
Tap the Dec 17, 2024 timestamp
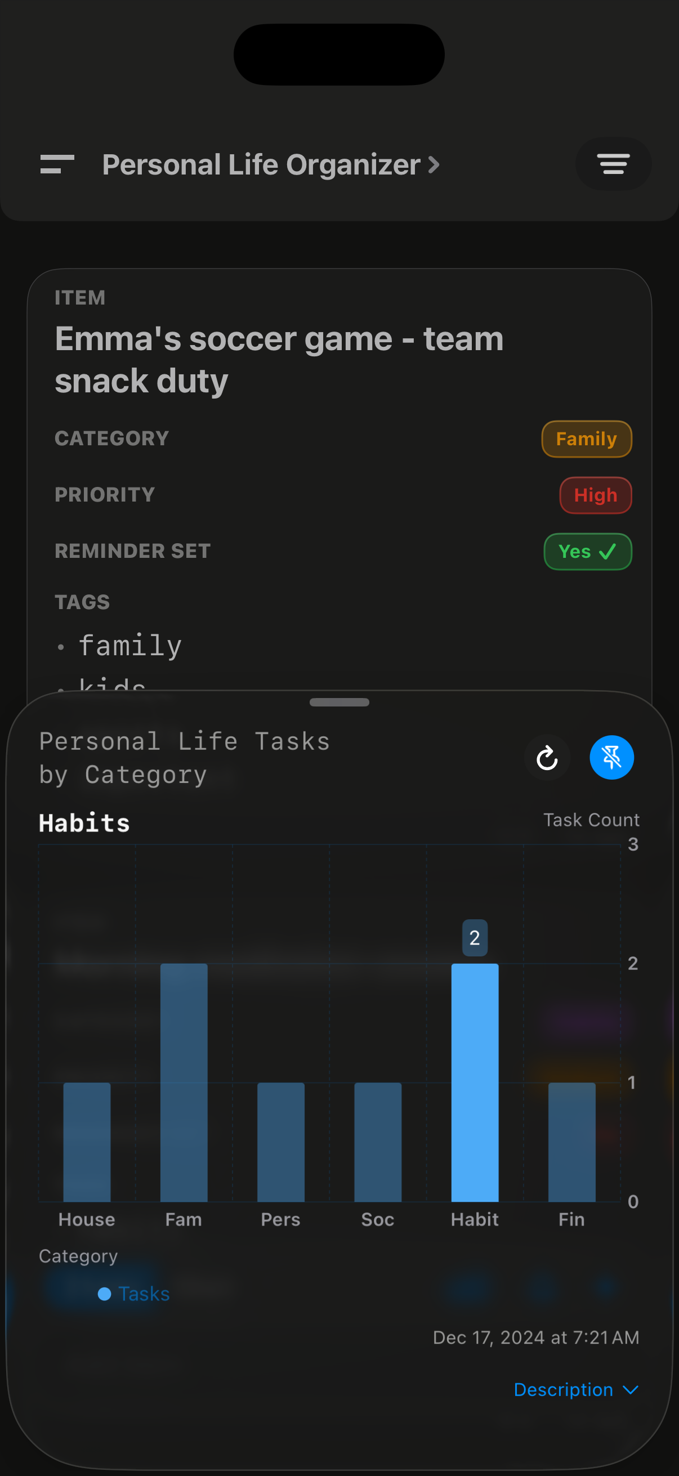pos(536,1338)
